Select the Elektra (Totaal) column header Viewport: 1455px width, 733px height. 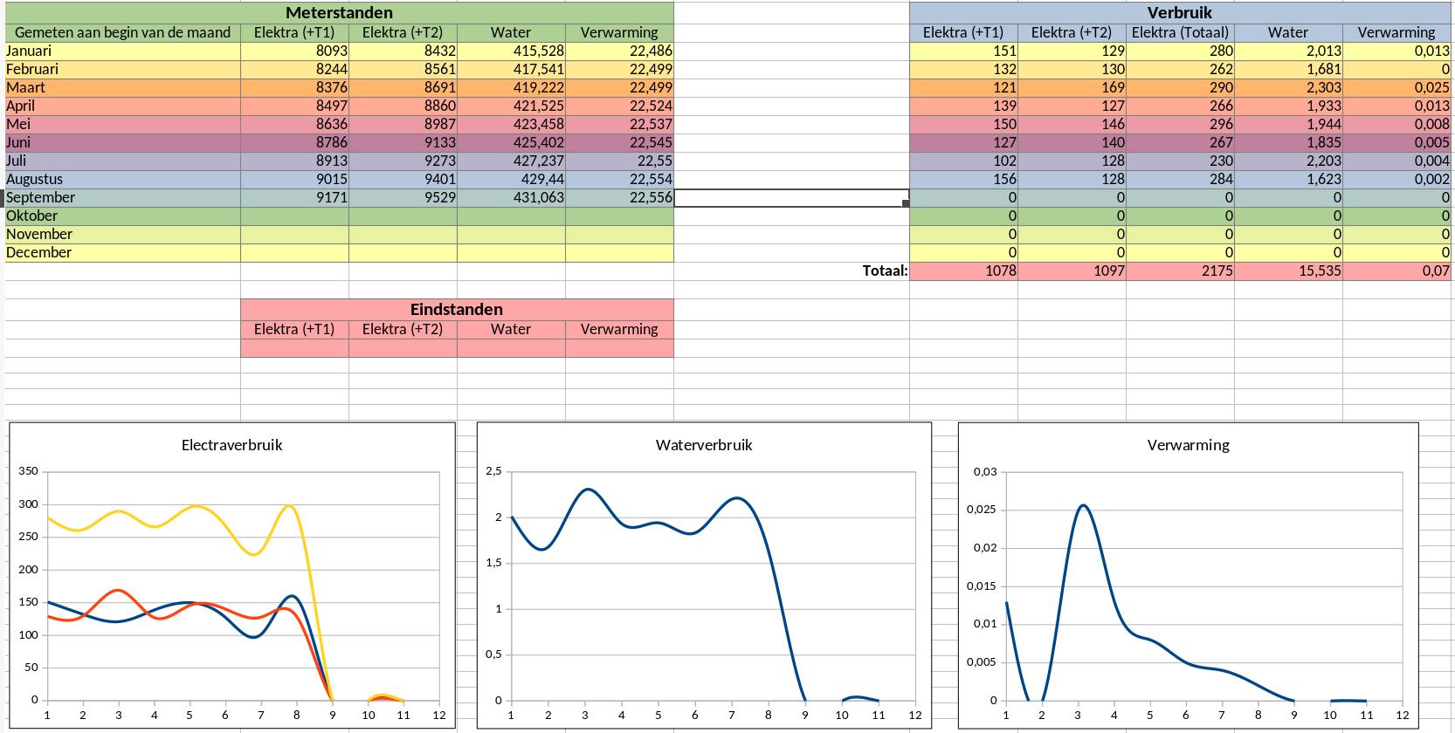[1180, 32]
